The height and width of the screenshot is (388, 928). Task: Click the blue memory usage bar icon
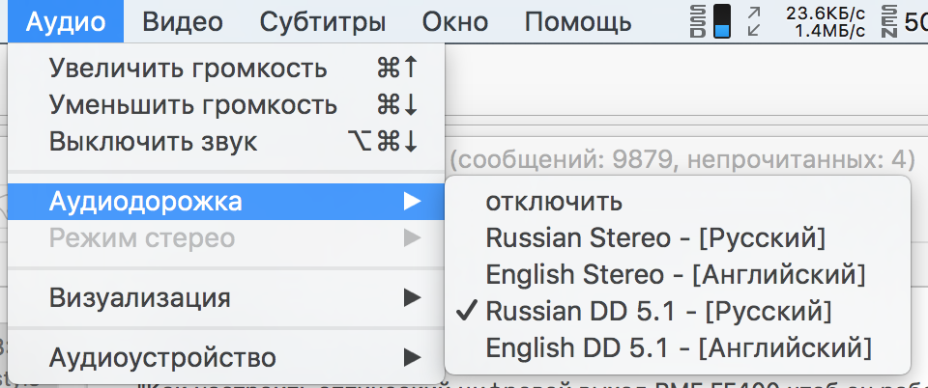(722, 21)
